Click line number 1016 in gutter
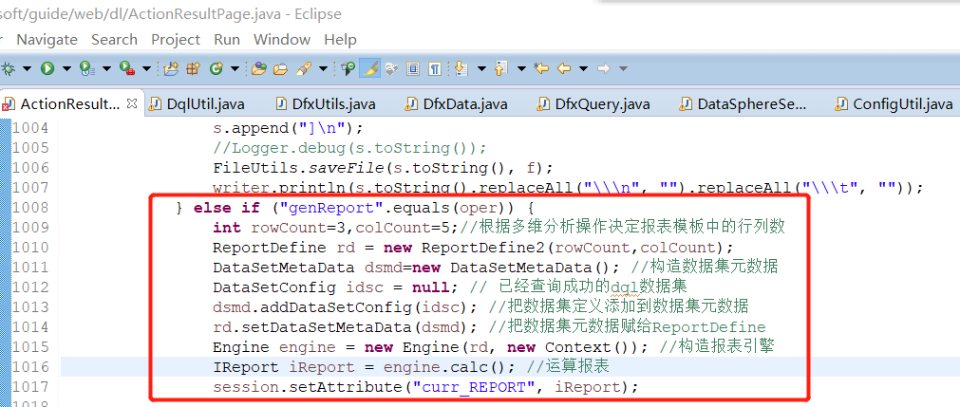Viewport: 960px width, 407px height. click(30, 367)
